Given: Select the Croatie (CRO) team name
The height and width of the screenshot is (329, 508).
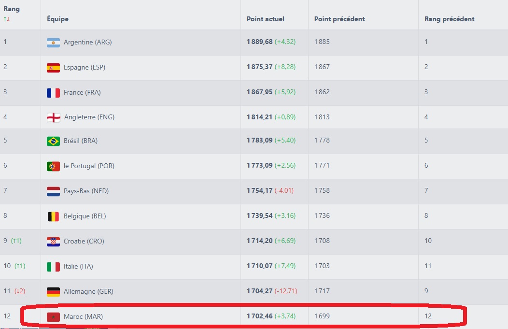Looking at the screenshot, I should coord(84,242).
